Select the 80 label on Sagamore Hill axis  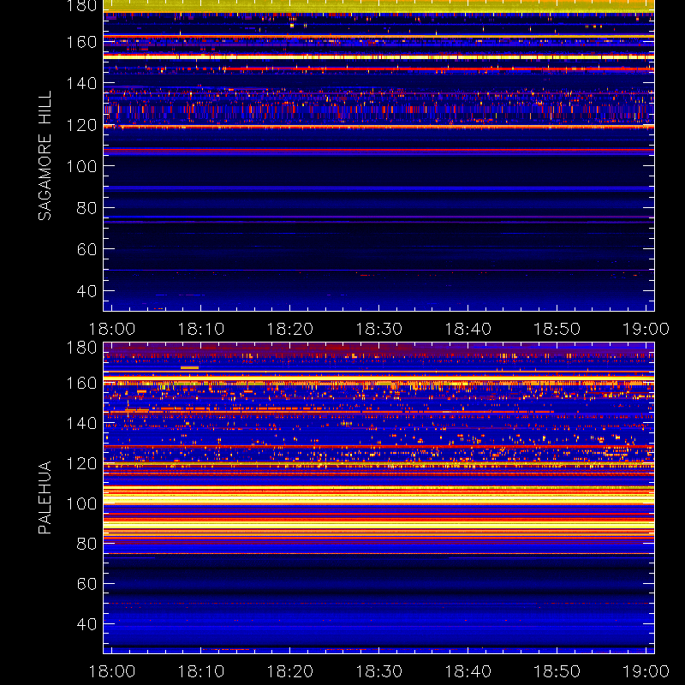86,207
